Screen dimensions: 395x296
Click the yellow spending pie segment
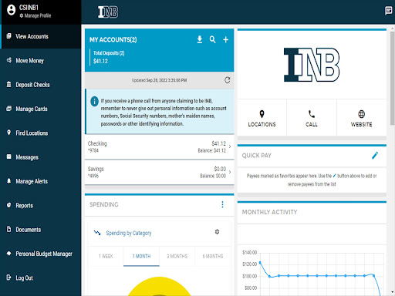click(x=160, y=287)
